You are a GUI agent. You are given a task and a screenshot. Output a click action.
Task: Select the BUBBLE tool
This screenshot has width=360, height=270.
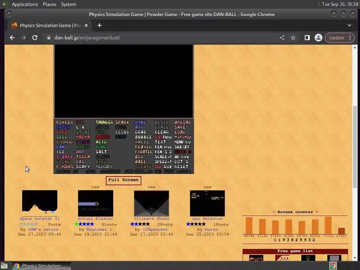(143, 137)
